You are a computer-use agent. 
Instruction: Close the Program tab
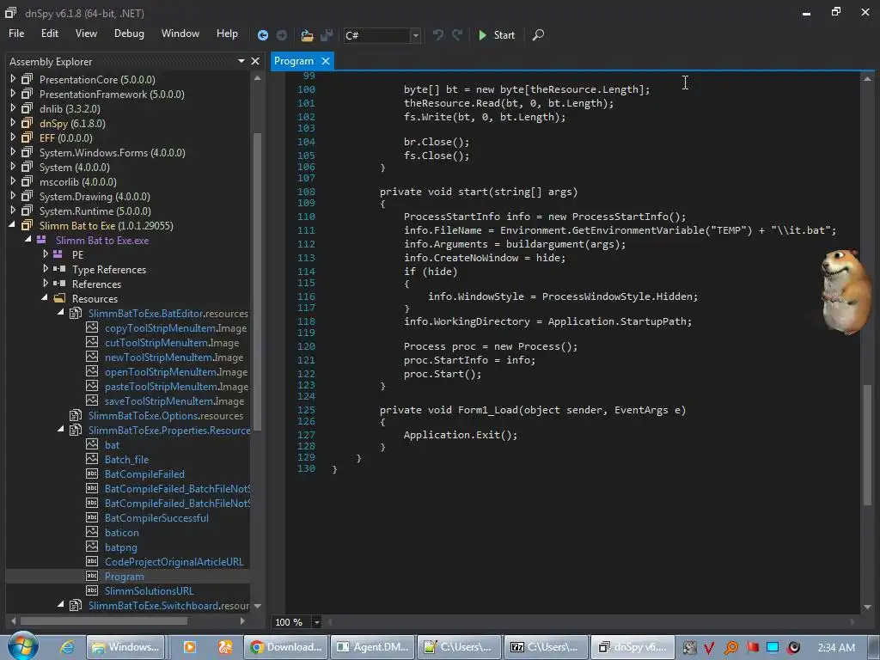[x=325, y=61]
